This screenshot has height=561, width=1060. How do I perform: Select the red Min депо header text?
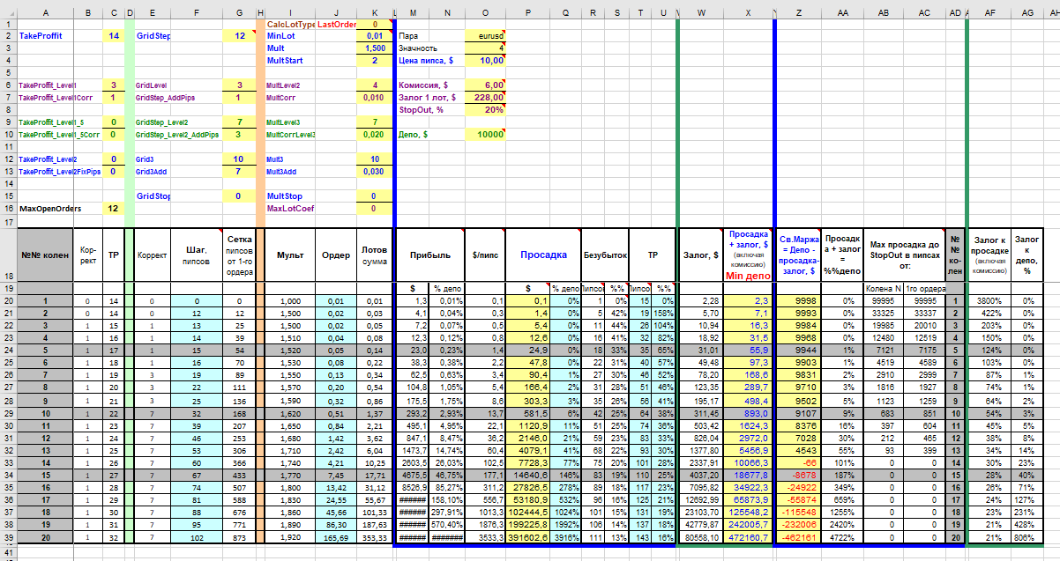[x=748, y=275]
